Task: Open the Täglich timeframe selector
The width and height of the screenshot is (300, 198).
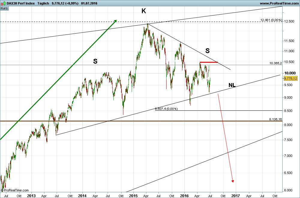Action: [43, 2]
